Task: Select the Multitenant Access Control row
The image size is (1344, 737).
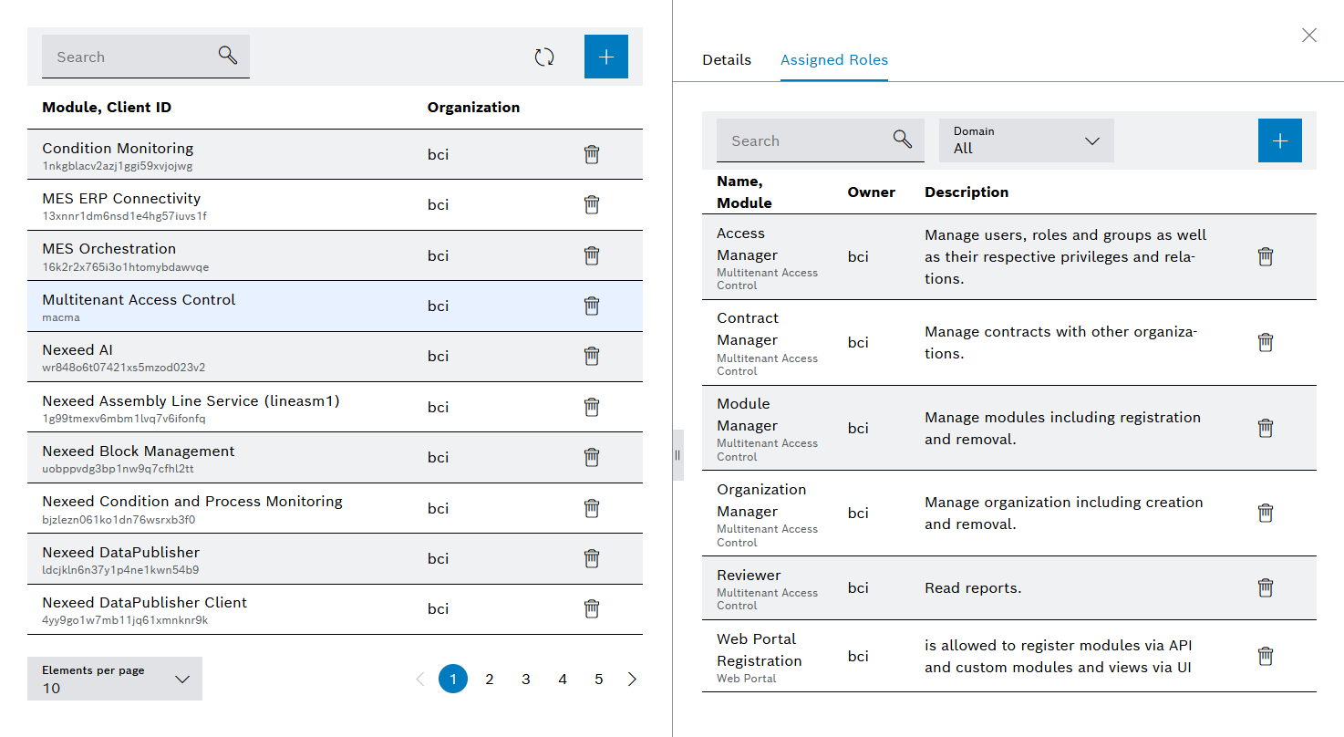Action: [335, 306]
